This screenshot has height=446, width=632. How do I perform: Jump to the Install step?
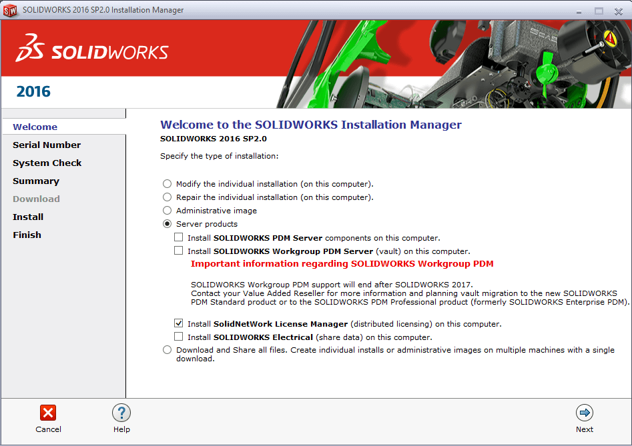pos(28,217)
